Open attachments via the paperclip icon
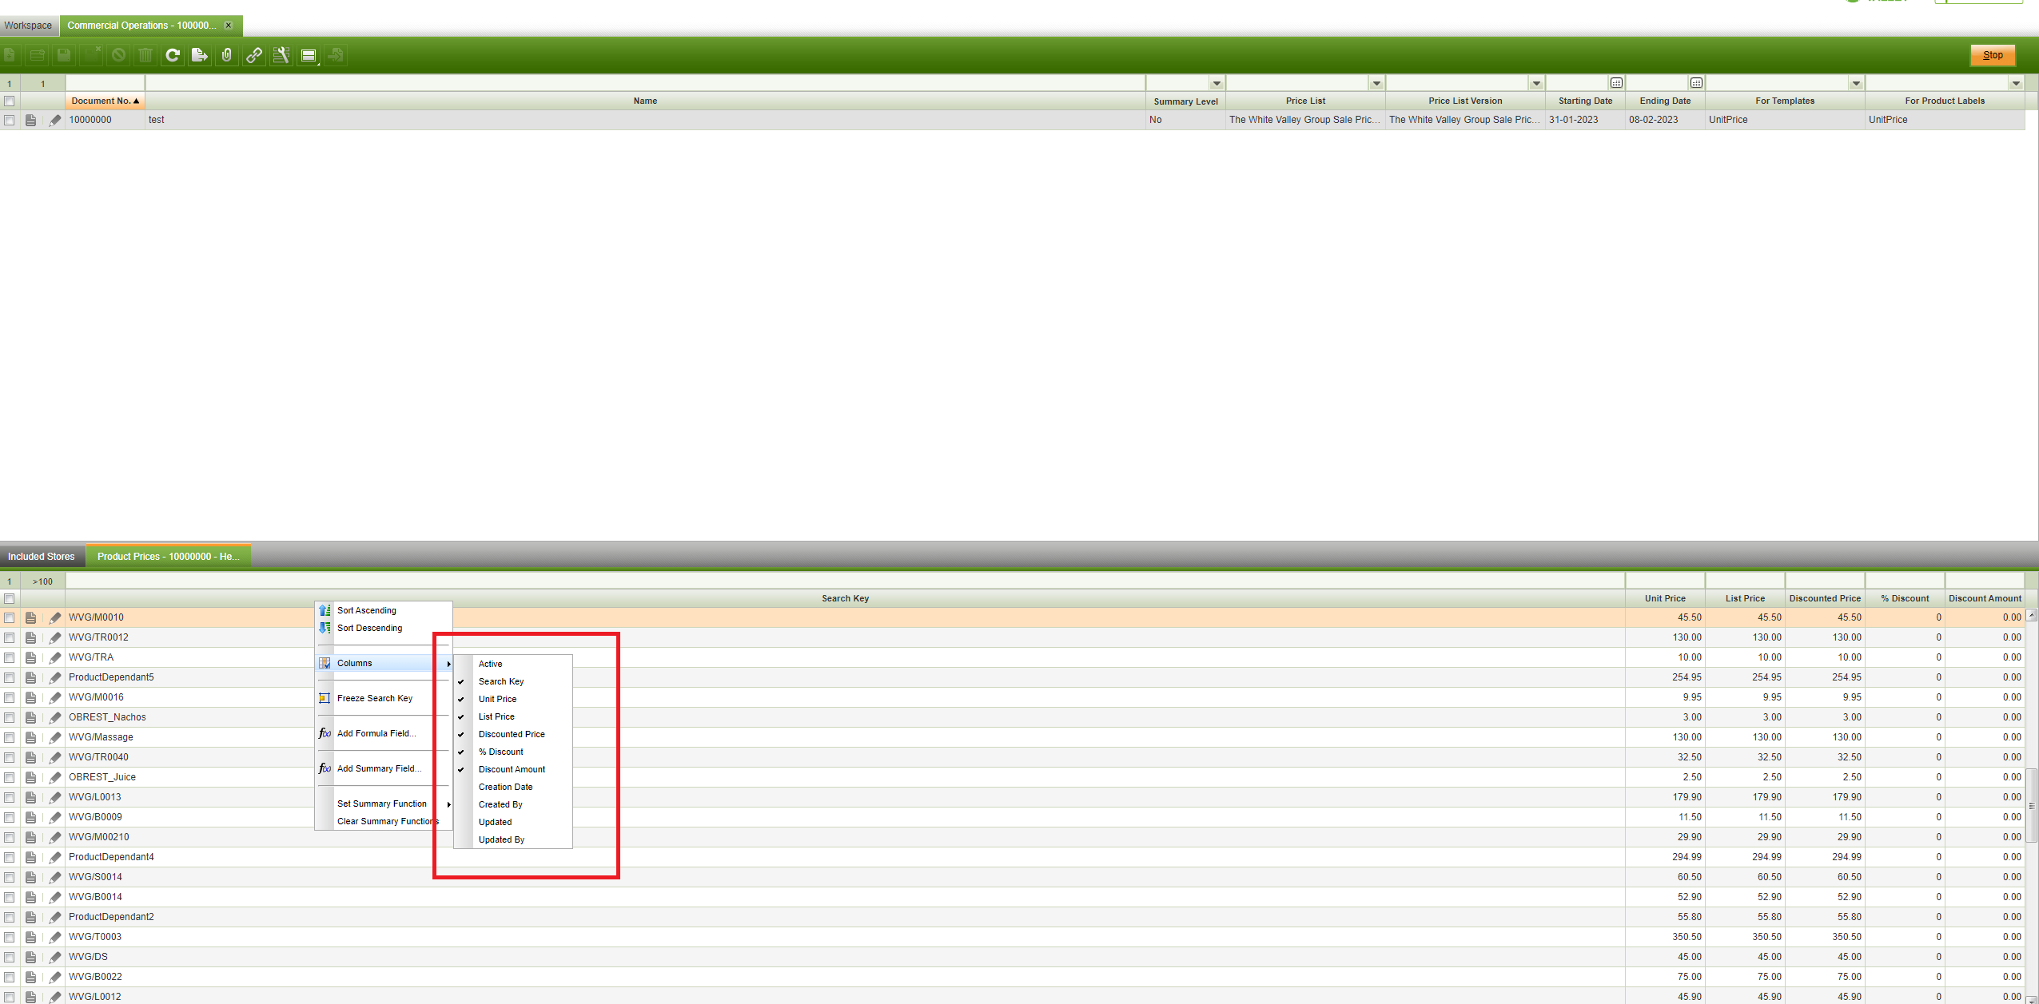Image resolution: width=2039 pixels, height=1004 pixels. pos(227,55)
